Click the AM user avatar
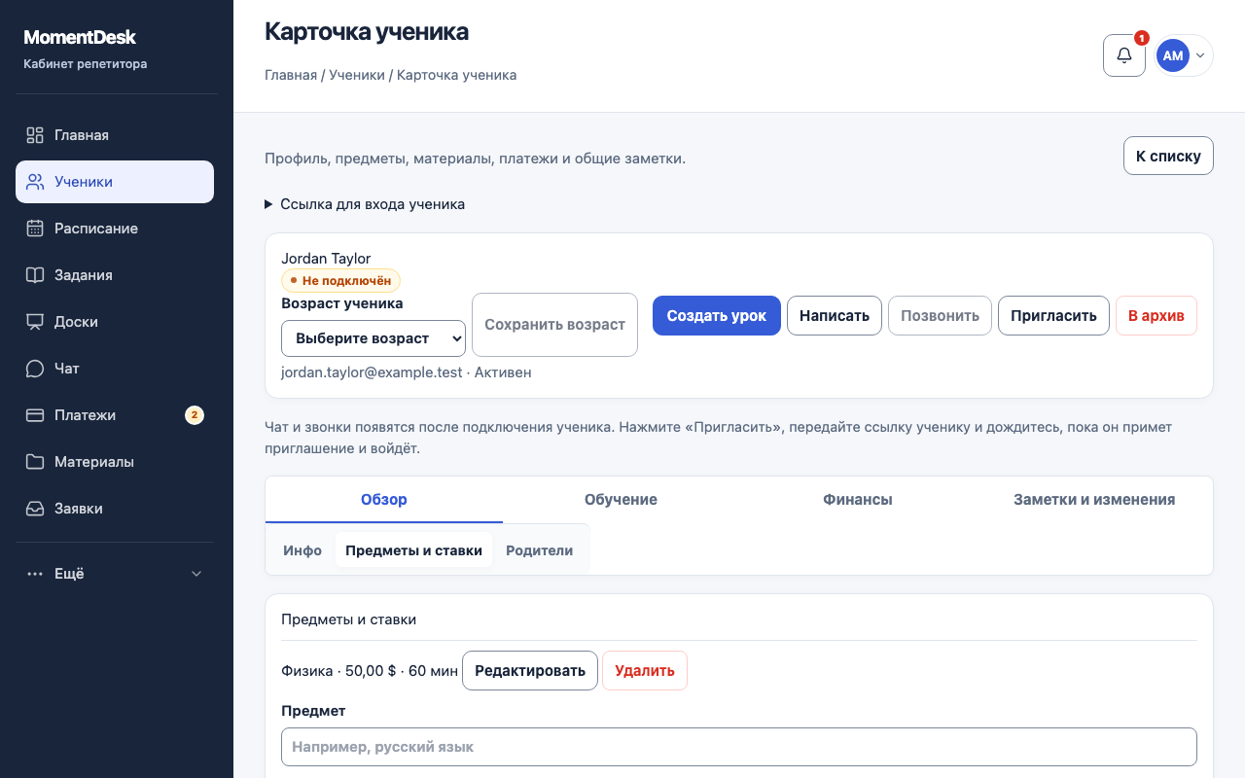 pos(1173,55)
